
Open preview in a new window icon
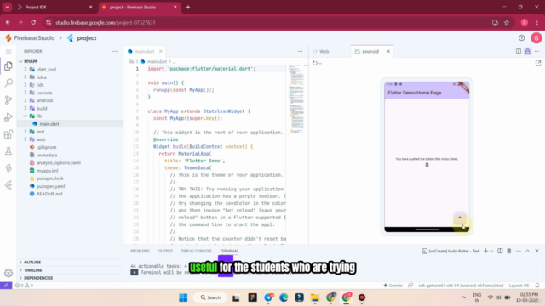pos(538,63)
